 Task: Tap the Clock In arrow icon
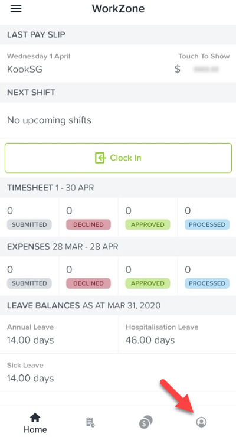pos(100,158)
